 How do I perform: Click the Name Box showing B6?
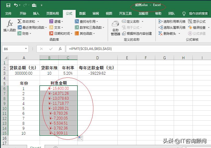pyautogui.click(x=13, y=49)
